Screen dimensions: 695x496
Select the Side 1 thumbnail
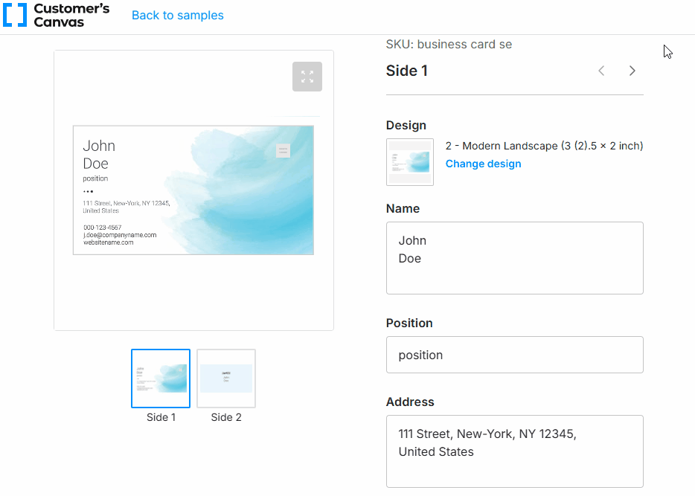coord(161,379)
